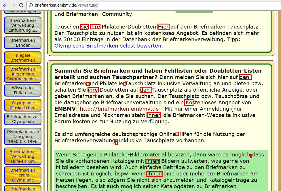Screen dimensions: 281x191
Task: Go to Briefmarken-Verwaltung Hilfe-Forum
Action: click(x=23, y=156)
